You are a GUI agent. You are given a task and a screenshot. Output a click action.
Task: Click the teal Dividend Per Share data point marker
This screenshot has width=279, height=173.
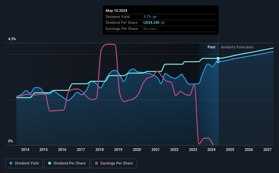pyautogui.click(x=218, y=59)
